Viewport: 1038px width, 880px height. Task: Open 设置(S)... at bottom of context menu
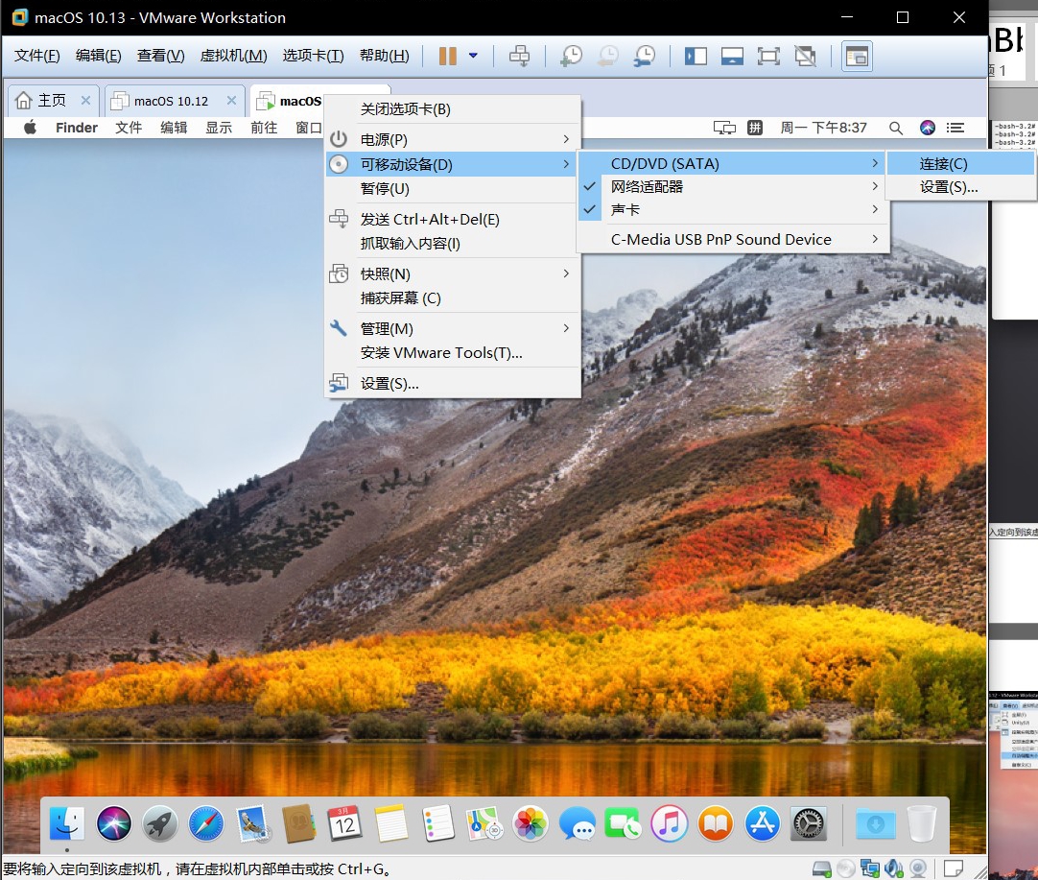[453, 384]
